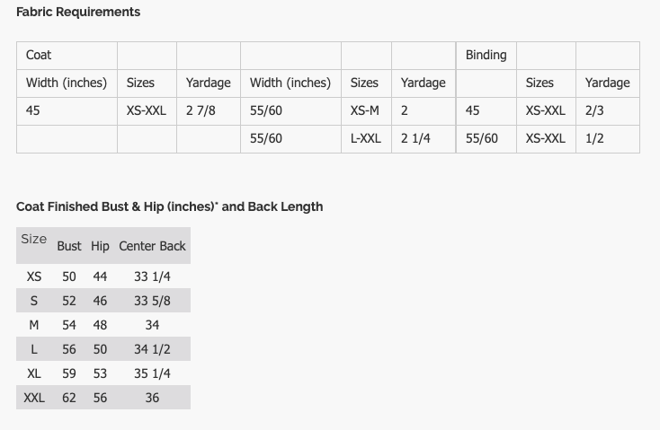660x430 pixels.
Task: Select the Binding header cell
Action: [486, 56]
